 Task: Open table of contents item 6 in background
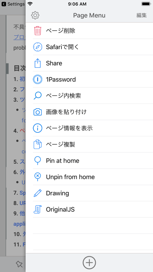tap(23, 172)
